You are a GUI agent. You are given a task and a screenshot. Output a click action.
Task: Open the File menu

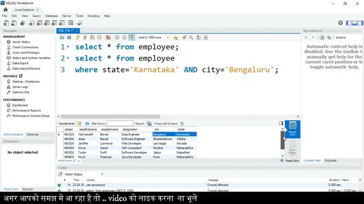(x=5, y=16)
